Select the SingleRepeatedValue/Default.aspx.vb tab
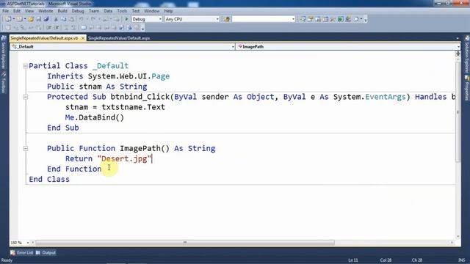470x264 pixels. click(x=44, y=38)
